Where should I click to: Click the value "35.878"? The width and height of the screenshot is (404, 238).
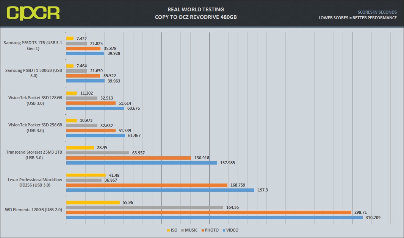[110, 49]
